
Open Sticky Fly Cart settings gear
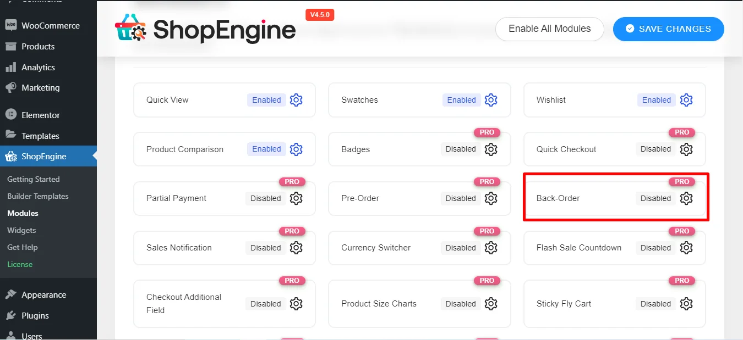pos(686,304)
